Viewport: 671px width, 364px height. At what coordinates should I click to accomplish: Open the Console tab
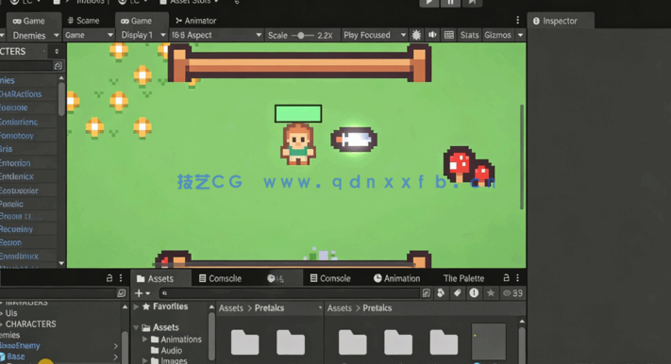tap(330, 278)
